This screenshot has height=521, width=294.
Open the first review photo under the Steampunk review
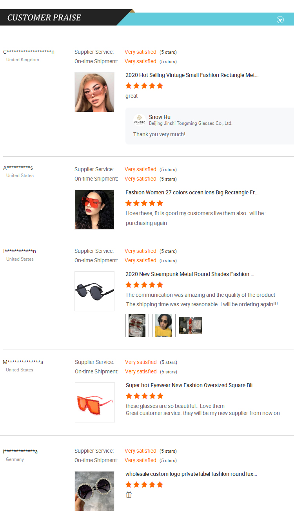[137, 325]
